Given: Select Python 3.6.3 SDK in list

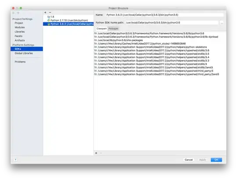Looking at the screenshot, I should tap(68, 24).
